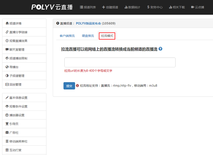213x155 pixels.
Task: Open the POLYV新品发布会 channel link
Action: (x=88, y=23)
